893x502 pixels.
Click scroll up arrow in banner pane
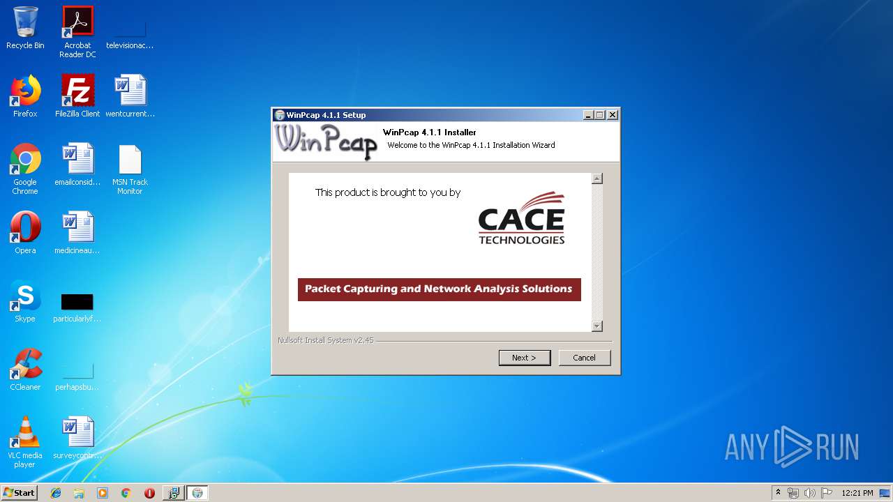click(596, 178)
